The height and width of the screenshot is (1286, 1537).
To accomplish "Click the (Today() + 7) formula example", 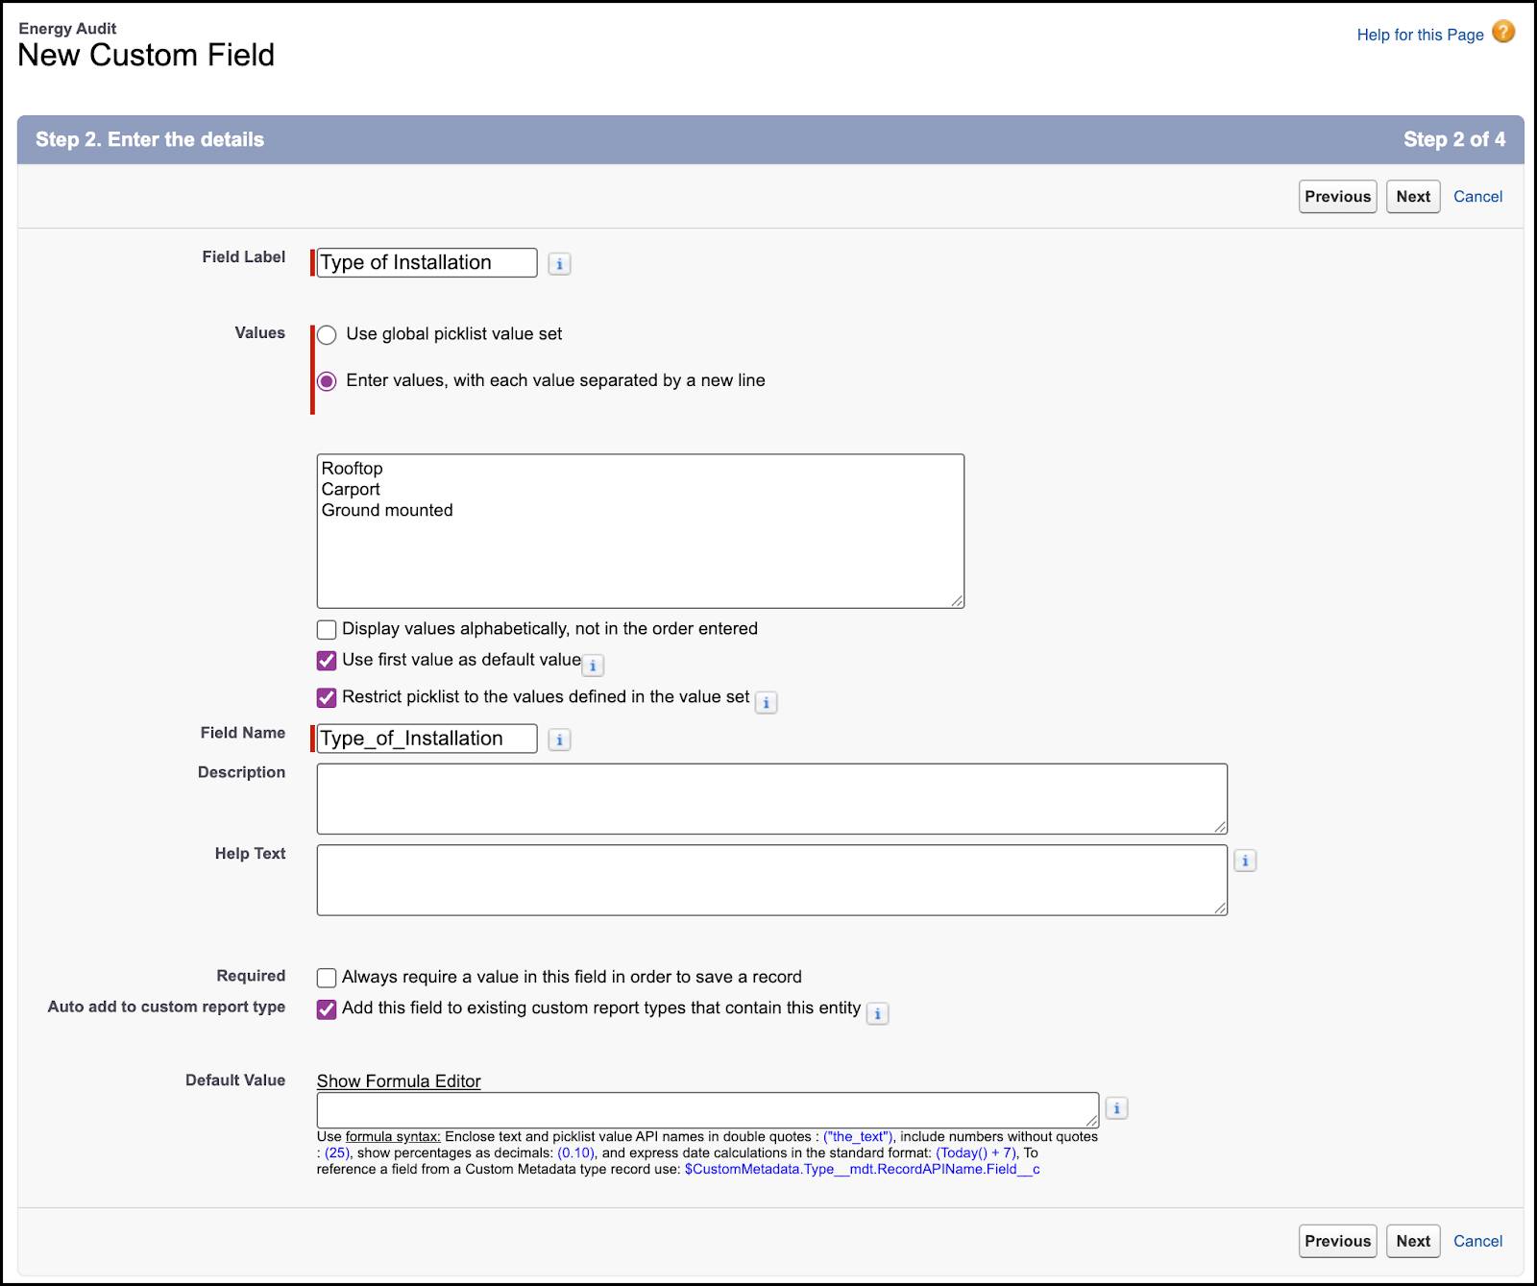I will pyautogui.click(x=975, y=1153).
